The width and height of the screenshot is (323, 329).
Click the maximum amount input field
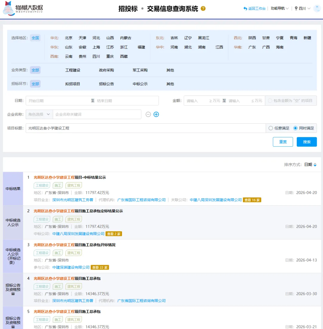(239, 101)
